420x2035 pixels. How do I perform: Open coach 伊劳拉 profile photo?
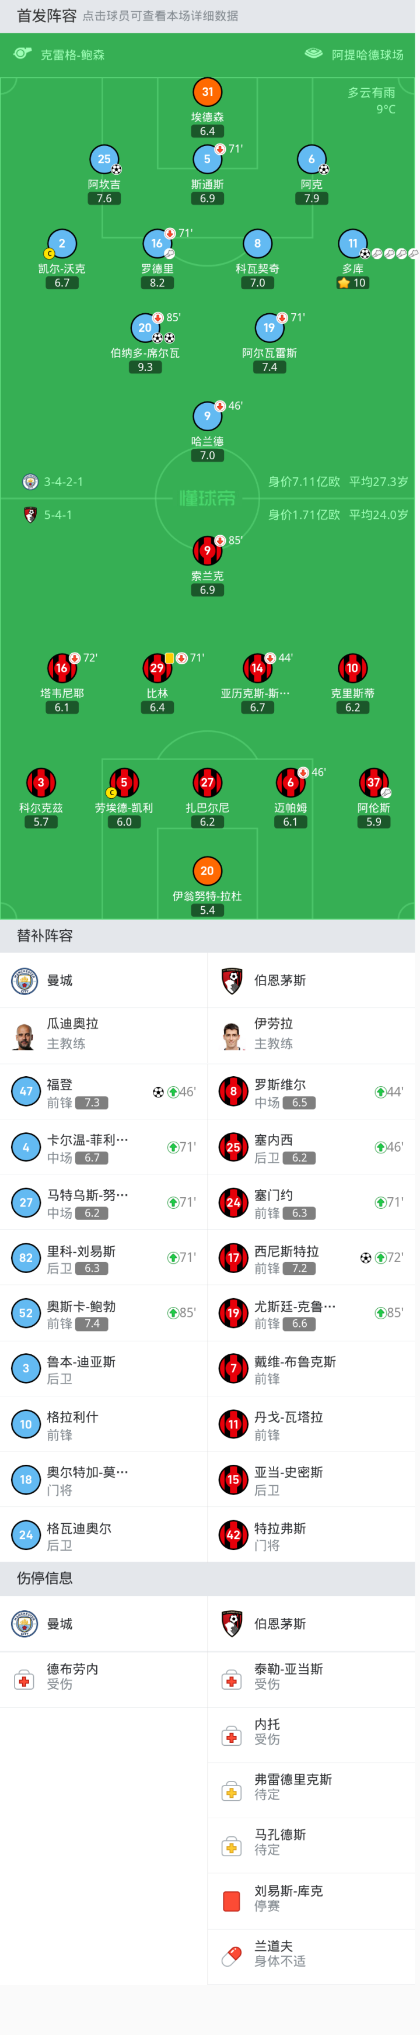coord(232,1035)
